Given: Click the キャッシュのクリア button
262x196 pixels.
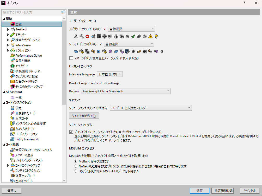Looking at the screenshot, I should 84,116.
